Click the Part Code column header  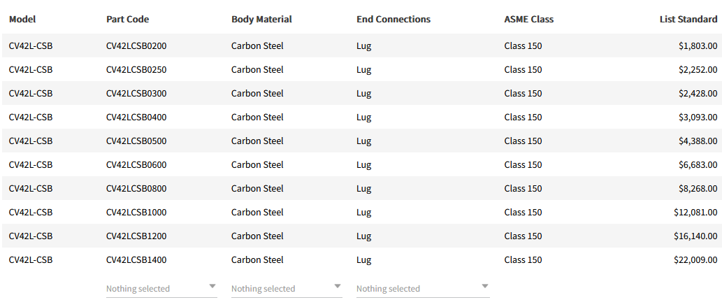coord(127,19)
